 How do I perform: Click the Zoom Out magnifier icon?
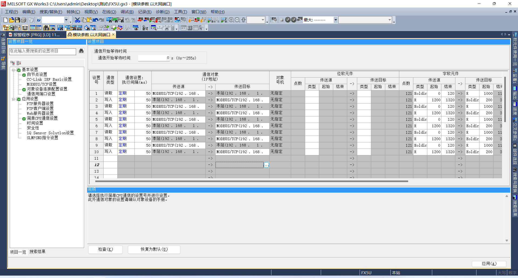point(237,20)
